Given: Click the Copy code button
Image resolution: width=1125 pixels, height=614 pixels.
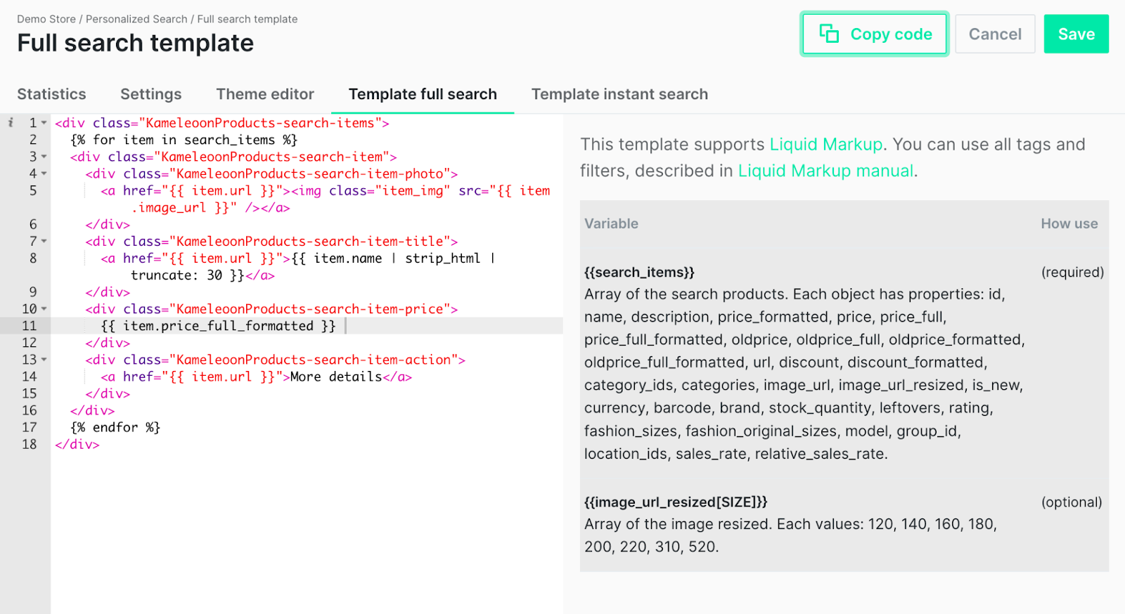Looking at the screenshot, I should [875, 34].
